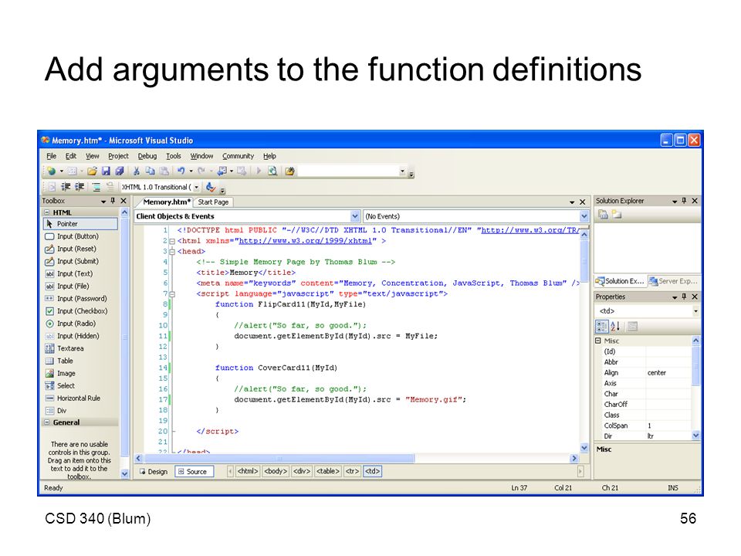Click the editor vertical scrollbar down arrow
Viewport: 741px width, 556px height.
(x=584, y=448)
